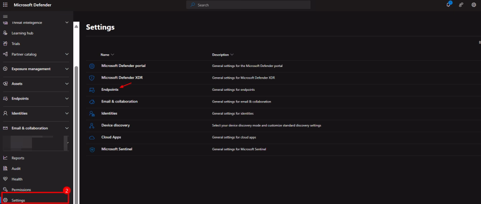
Task: Click the Exposure management icon
Action: [x=5, y=69]
